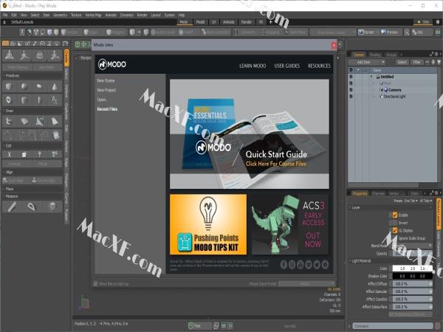Click the MODO logo in intro header

click(x=112, y=64)
